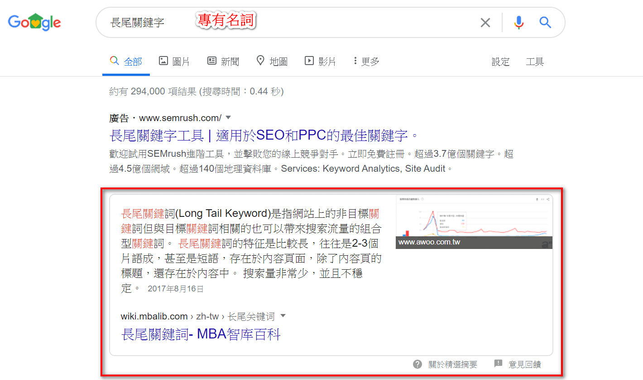Click the feedback flag icon beside 意見回饋
Image resolution: width=643 pixels, height=380 pixels.
point(499,364)
